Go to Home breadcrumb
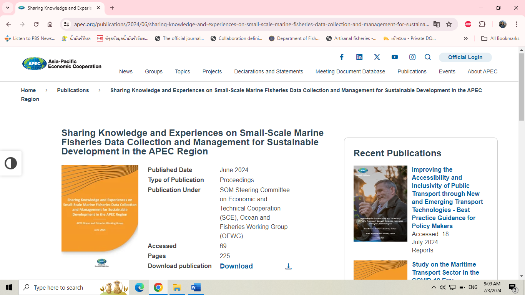525x295 pixels. point(28,90)
